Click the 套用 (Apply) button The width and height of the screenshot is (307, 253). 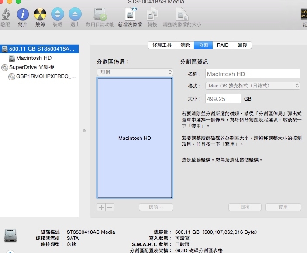(x=283, y=207)
